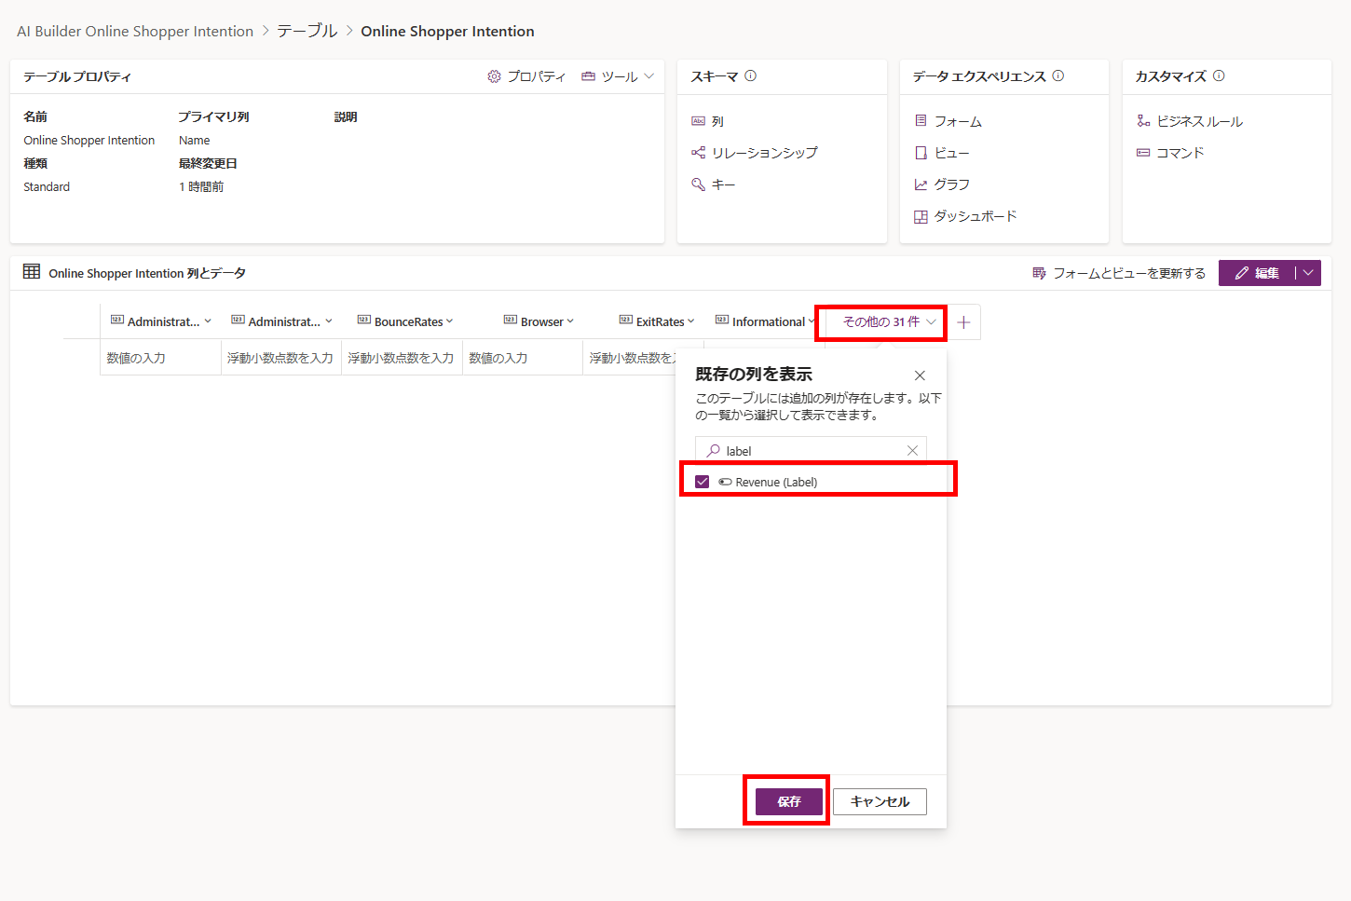Open the プロパティ gear icon
The width and height of the screenshot is (1351, 901).
(494, 76)
